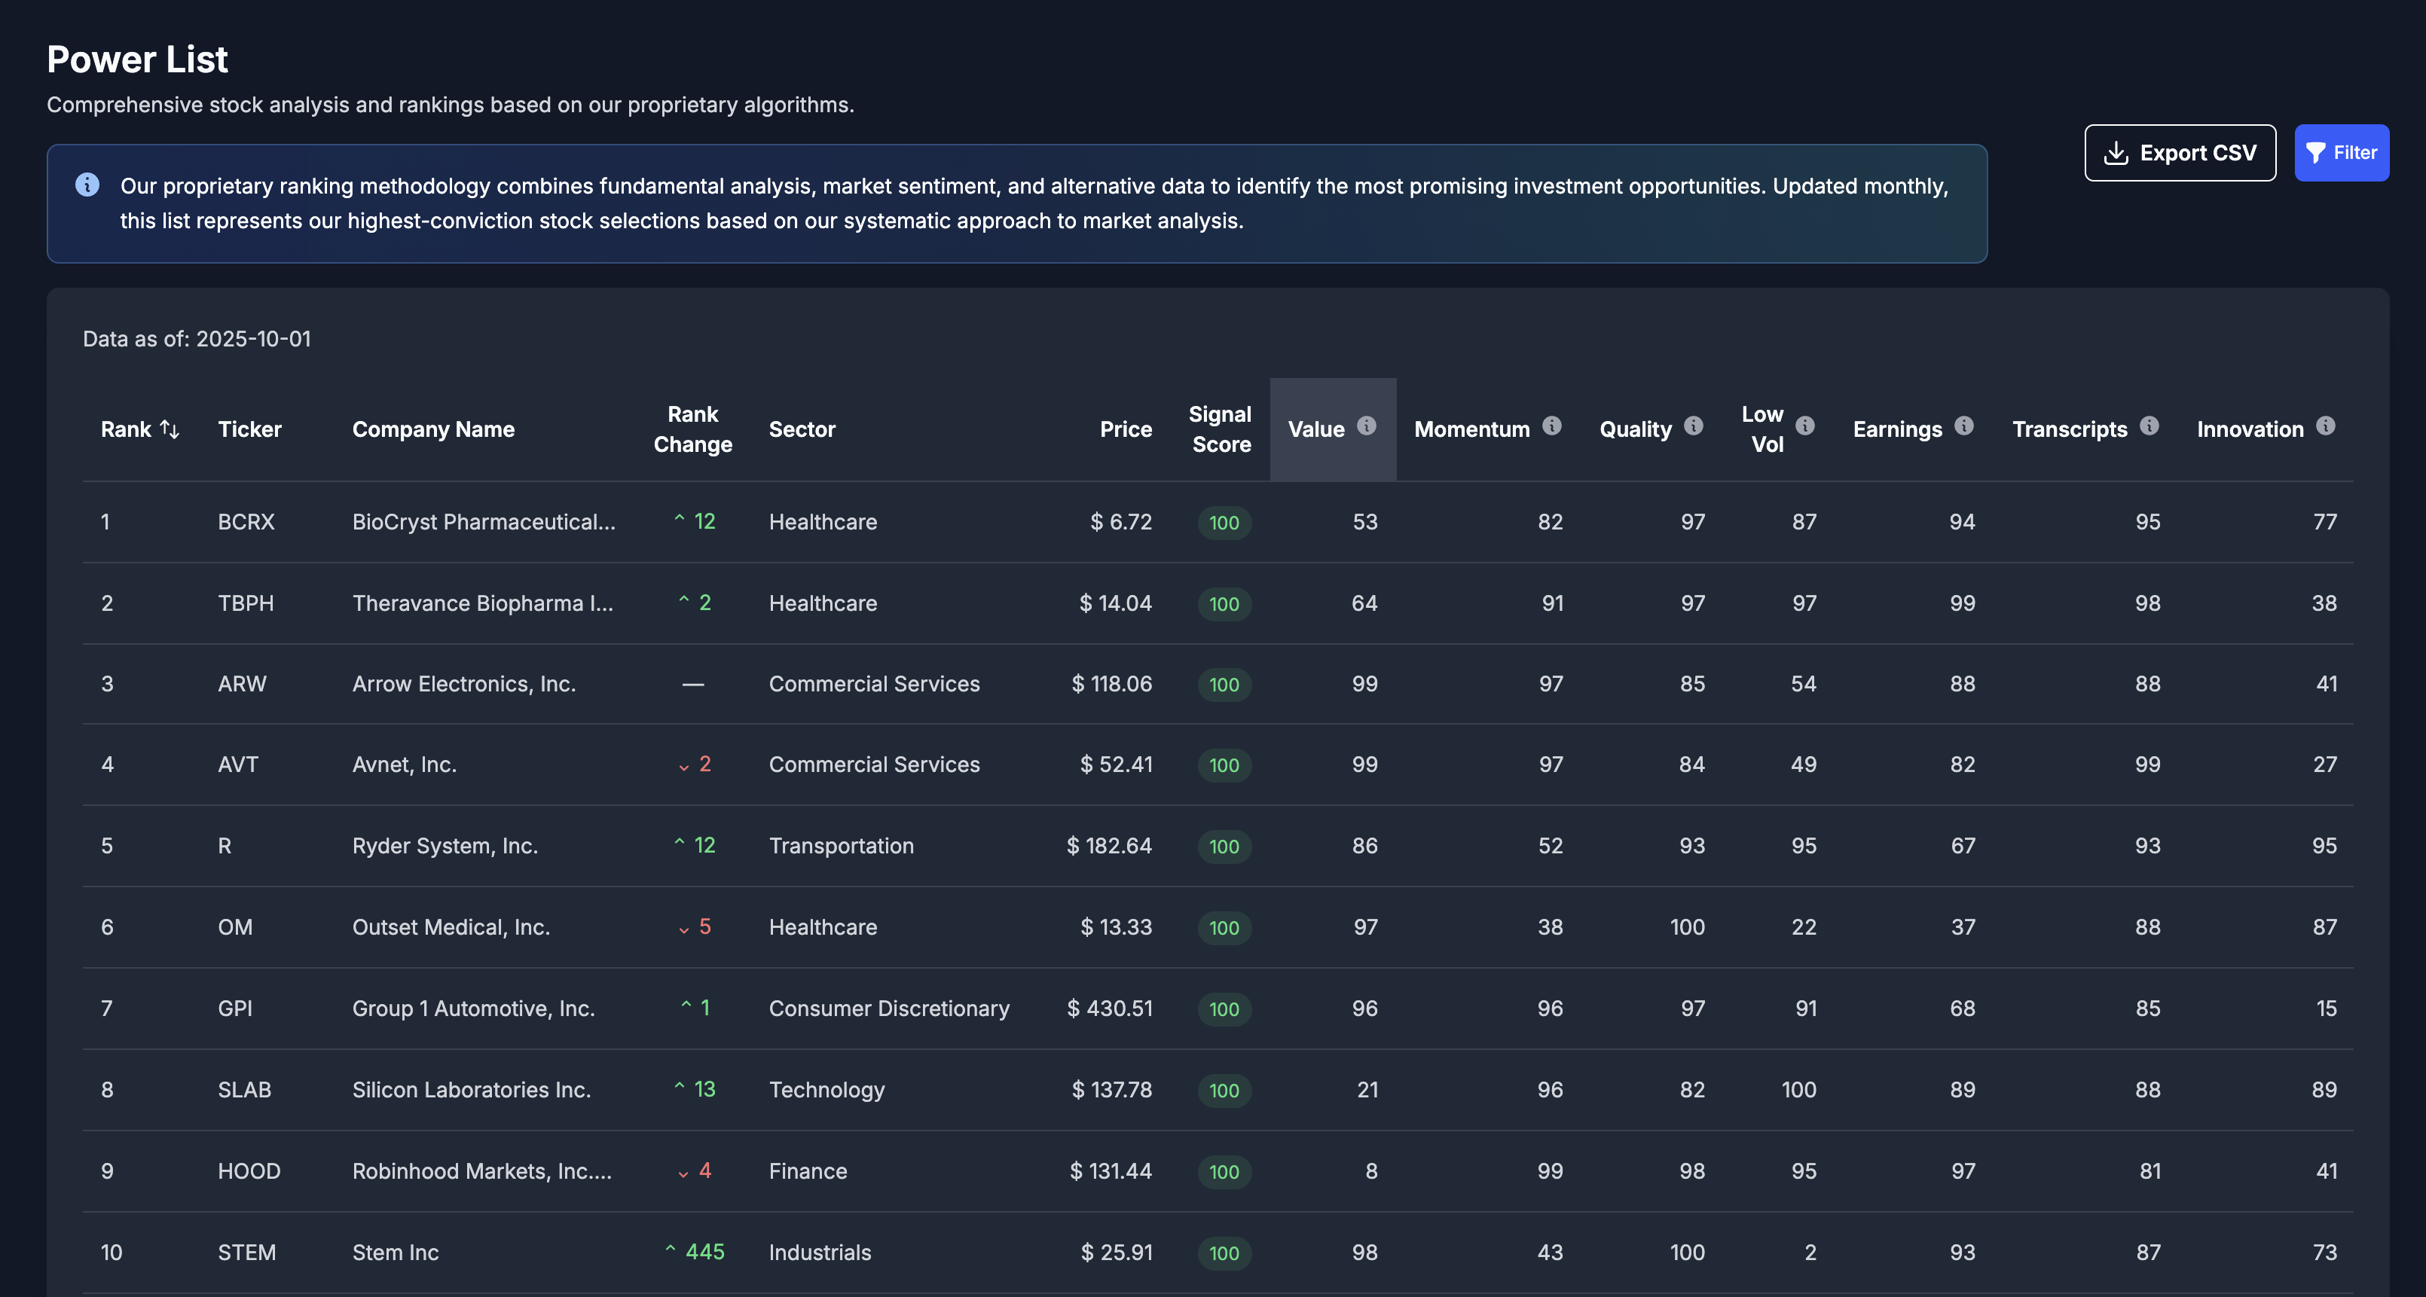Open the Filter panel
2426x1297 pixels.
(x=2342, y=151)
